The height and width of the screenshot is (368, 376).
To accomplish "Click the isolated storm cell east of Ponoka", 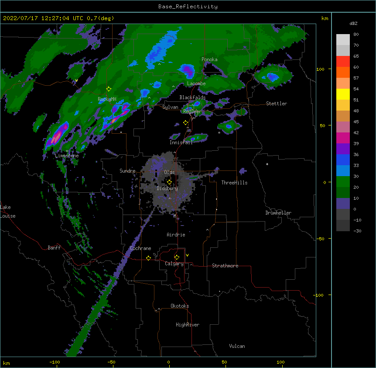I will pos(273,76).
